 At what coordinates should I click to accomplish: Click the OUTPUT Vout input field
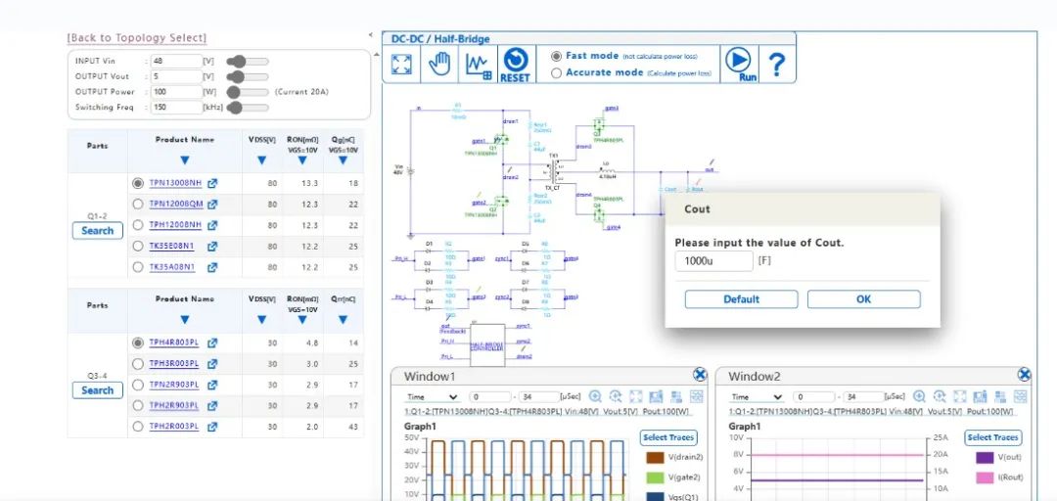click(176, 76)
